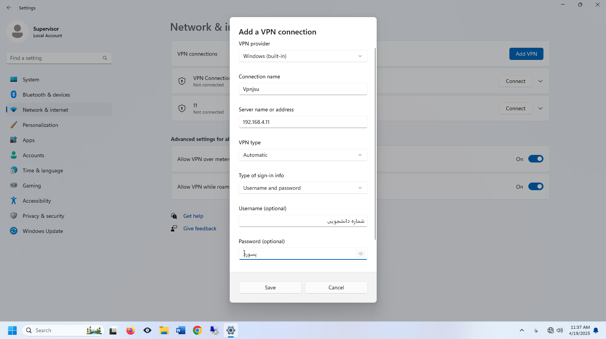Open Firefox from the taskbar
The width and height of the screenshot is (606, 339).
click(x=130, y=330)
